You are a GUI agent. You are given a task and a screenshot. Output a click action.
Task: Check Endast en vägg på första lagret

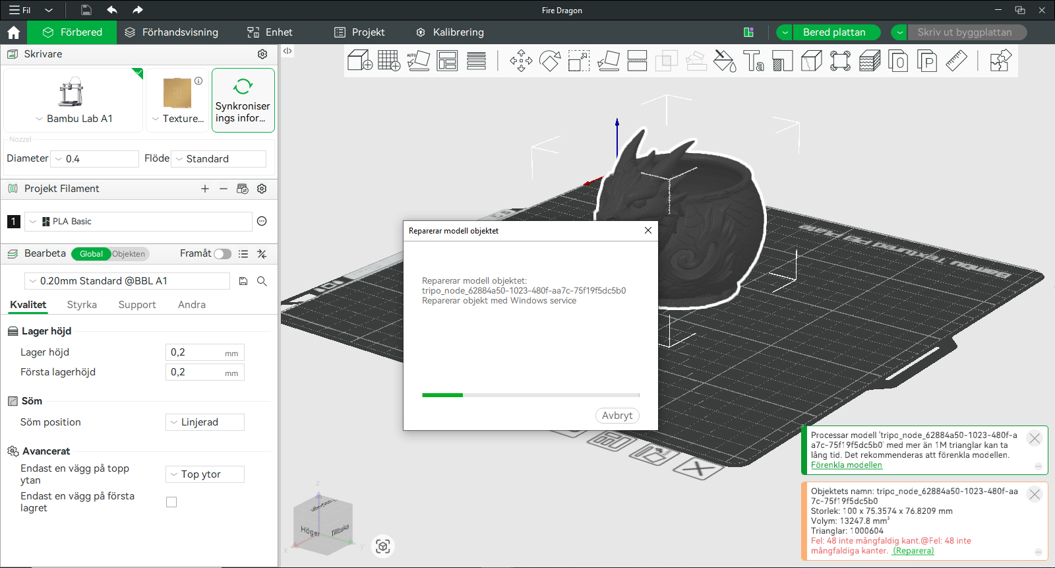(x=171, y=502)
